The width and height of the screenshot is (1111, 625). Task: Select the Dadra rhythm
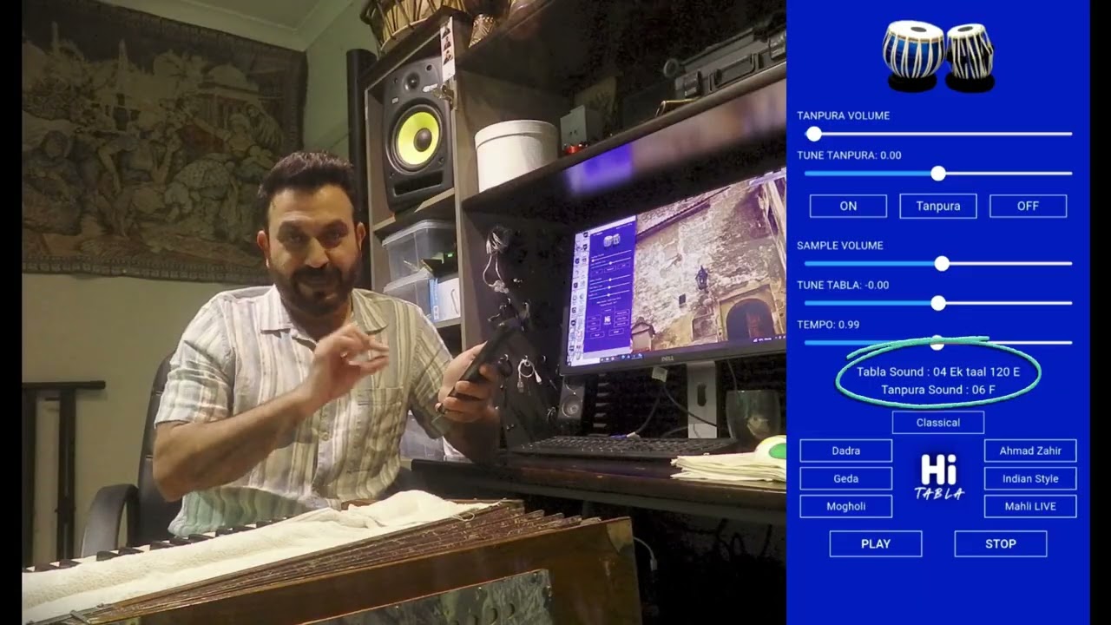[845, 451]
